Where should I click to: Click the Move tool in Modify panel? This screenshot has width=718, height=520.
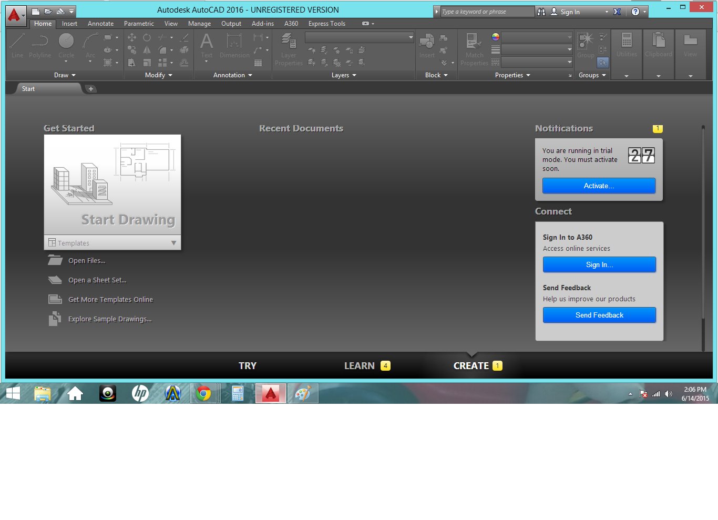coord(132,37)
